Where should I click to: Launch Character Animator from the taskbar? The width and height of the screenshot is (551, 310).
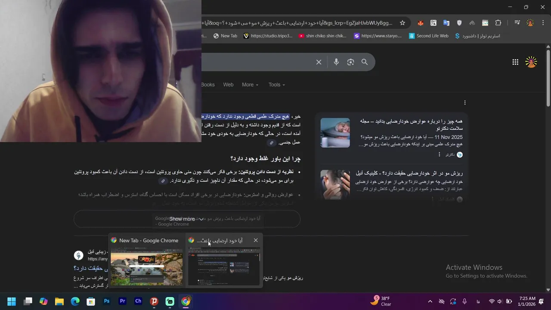coord(138,301)
